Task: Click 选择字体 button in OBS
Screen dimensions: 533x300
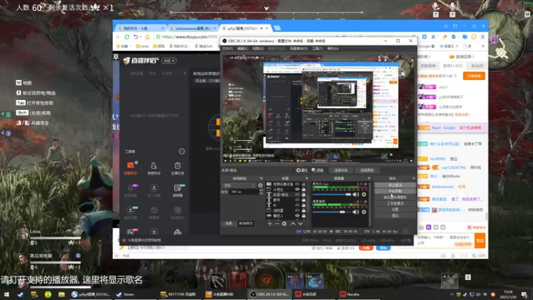Action: click(340, 171)
